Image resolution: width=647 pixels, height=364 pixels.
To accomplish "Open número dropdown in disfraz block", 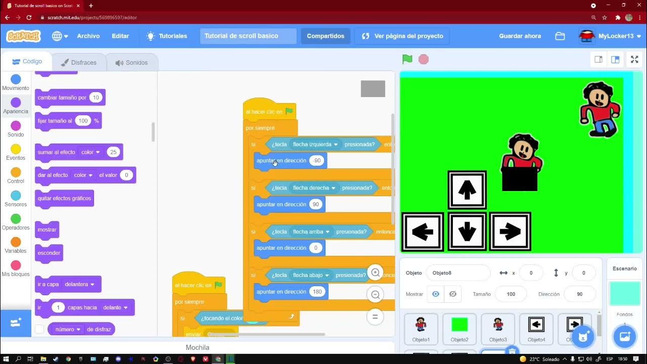I will pyautogui.click(x=68, y=329).
